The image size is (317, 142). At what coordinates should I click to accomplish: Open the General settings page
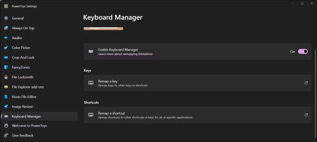pyautogui.click(x=39, y=18)
